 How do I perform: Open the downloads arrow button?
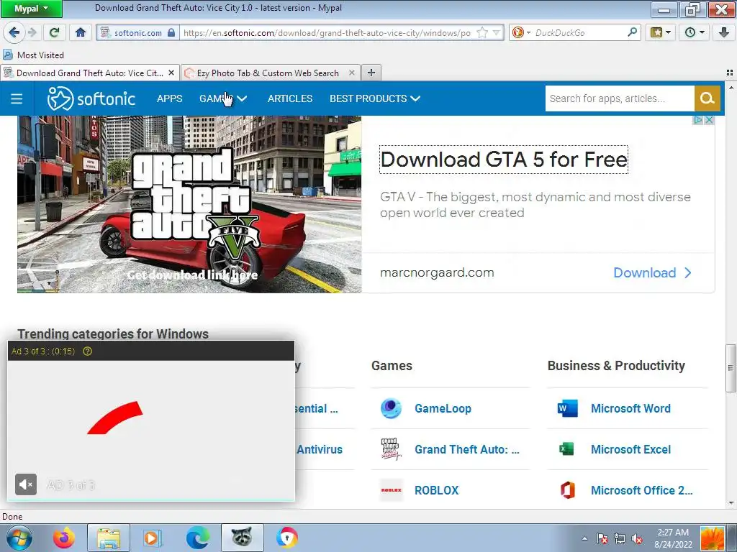(724, 32)
